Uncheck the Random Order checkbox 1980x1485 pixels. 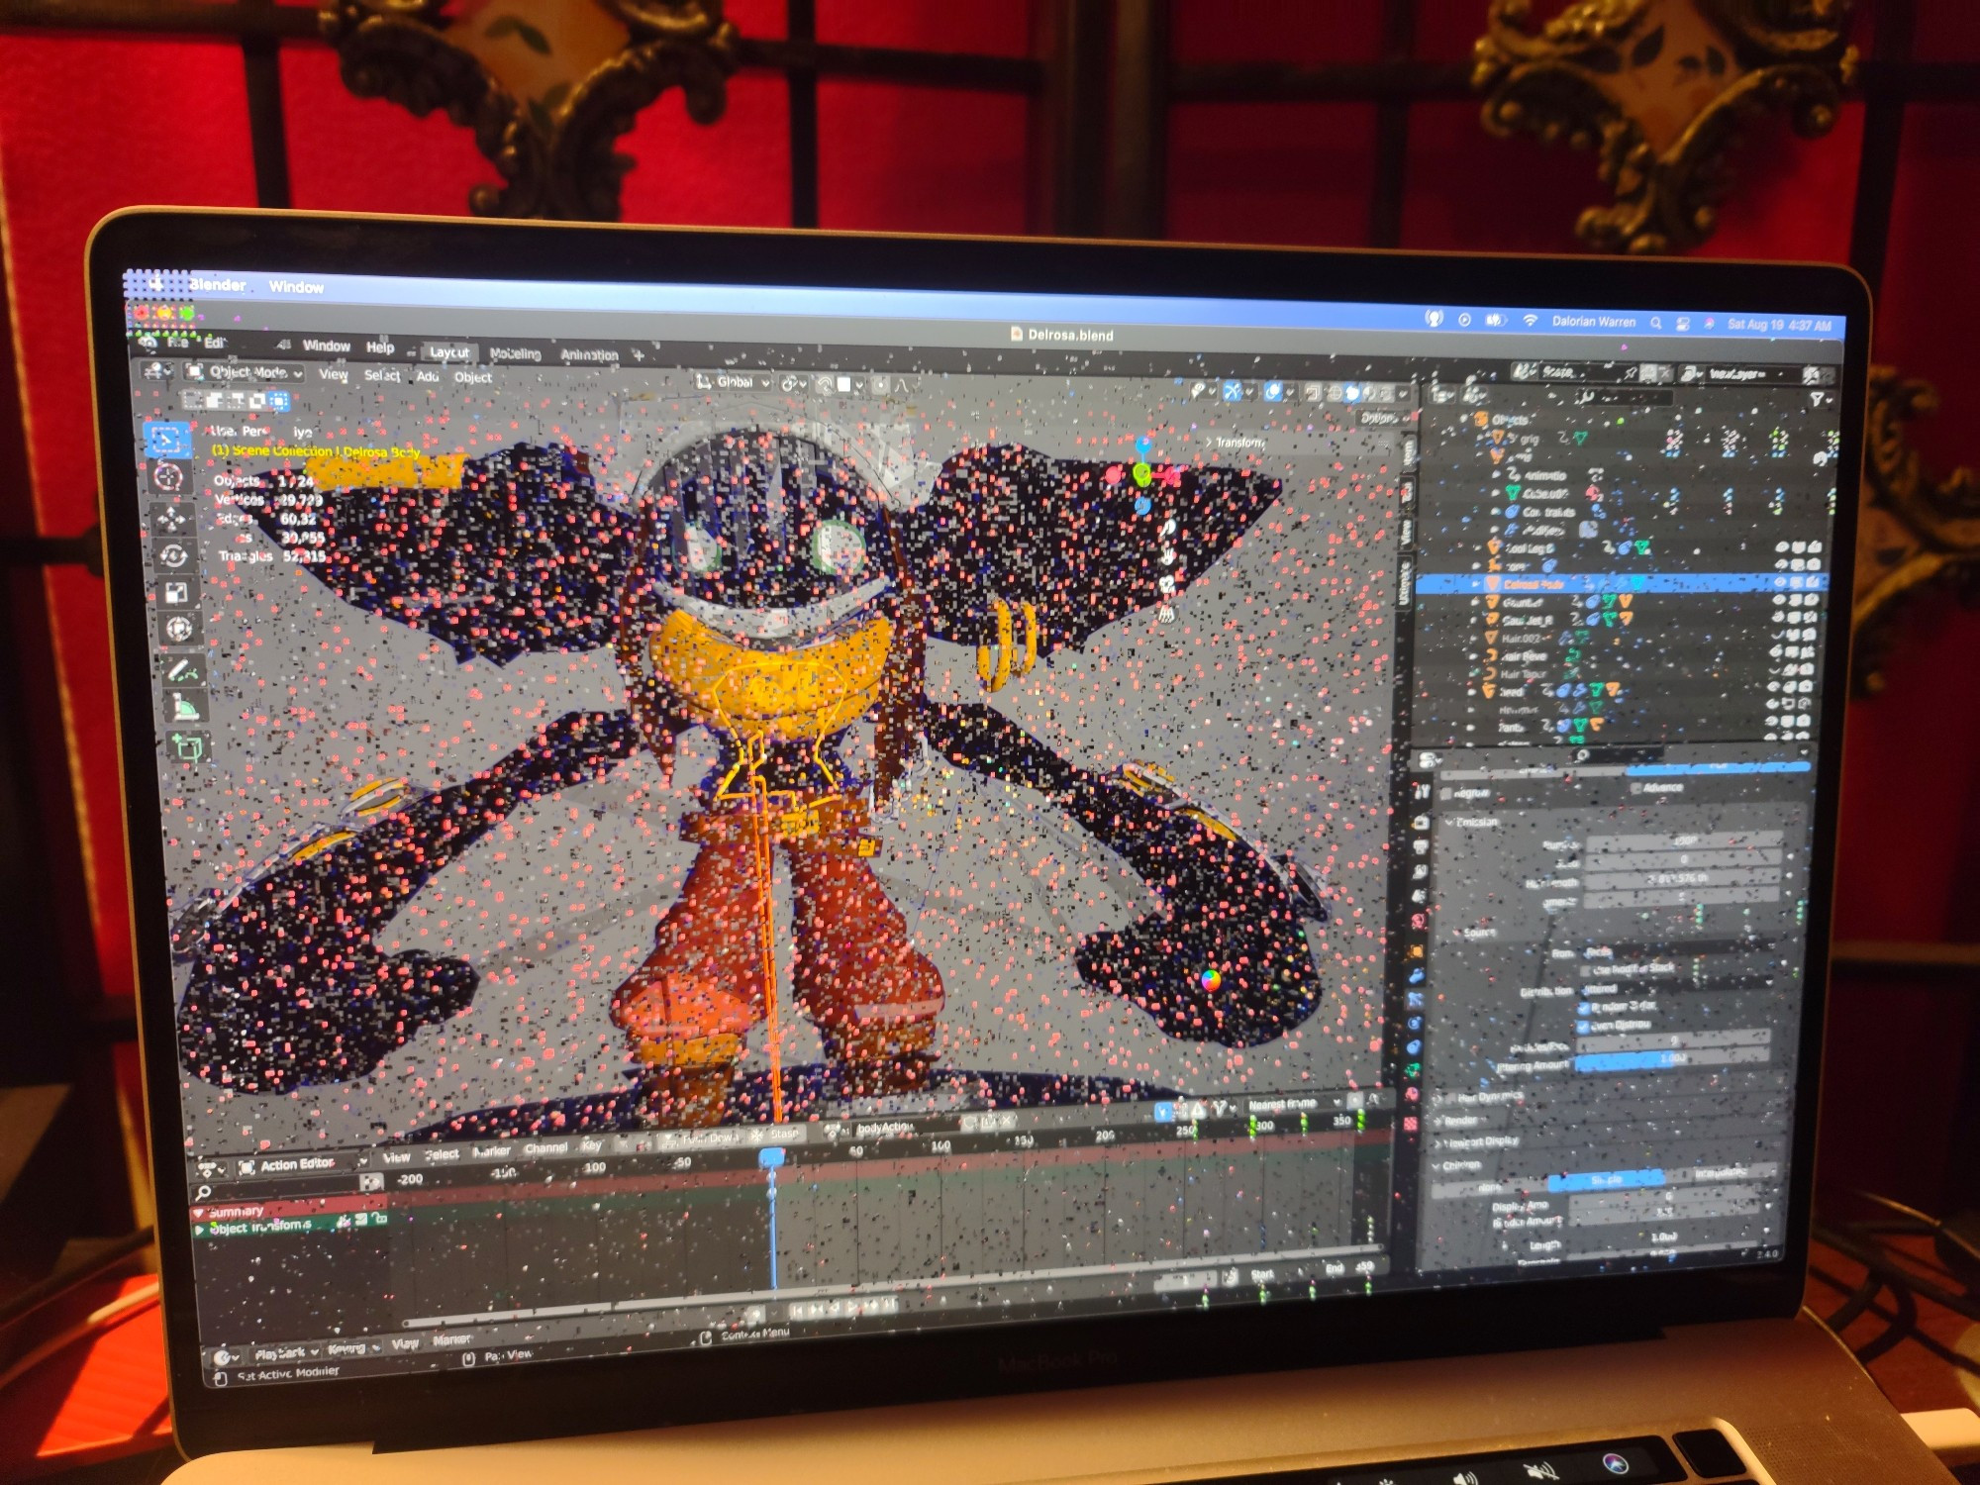click(x=1584, y=1008)
